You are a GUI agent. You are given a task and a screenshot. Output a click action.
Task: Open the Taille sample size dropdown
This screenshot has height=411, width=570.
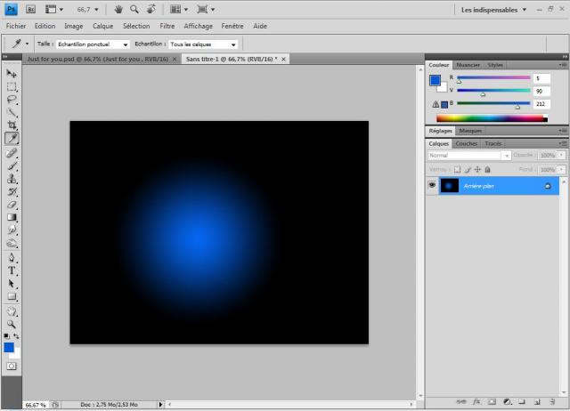coord(93,44)
